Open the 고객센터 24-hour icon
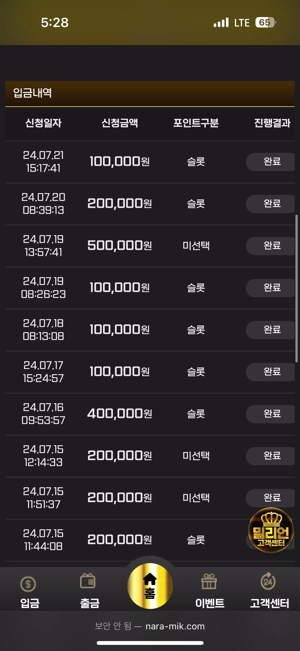This screenshot has height=651, width=300. pos(268,581)
